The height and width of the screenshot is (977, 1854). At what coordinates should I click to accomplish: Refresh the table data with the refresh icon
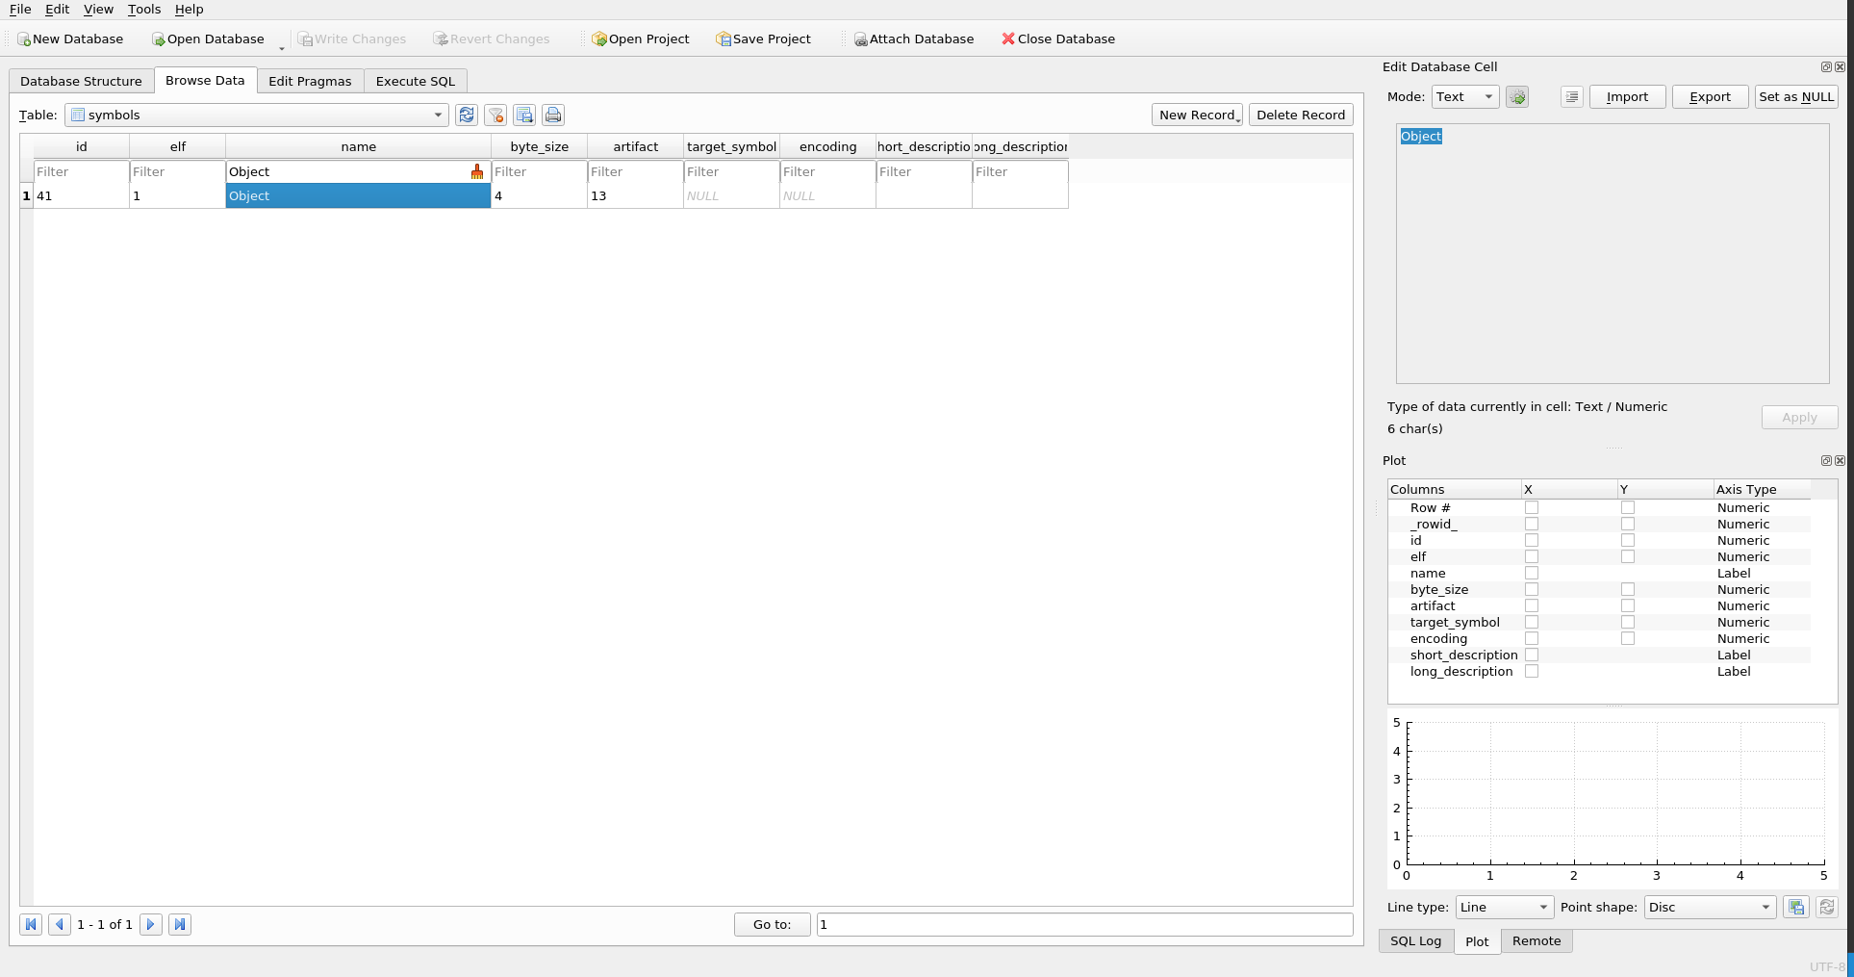coord(467,116)
